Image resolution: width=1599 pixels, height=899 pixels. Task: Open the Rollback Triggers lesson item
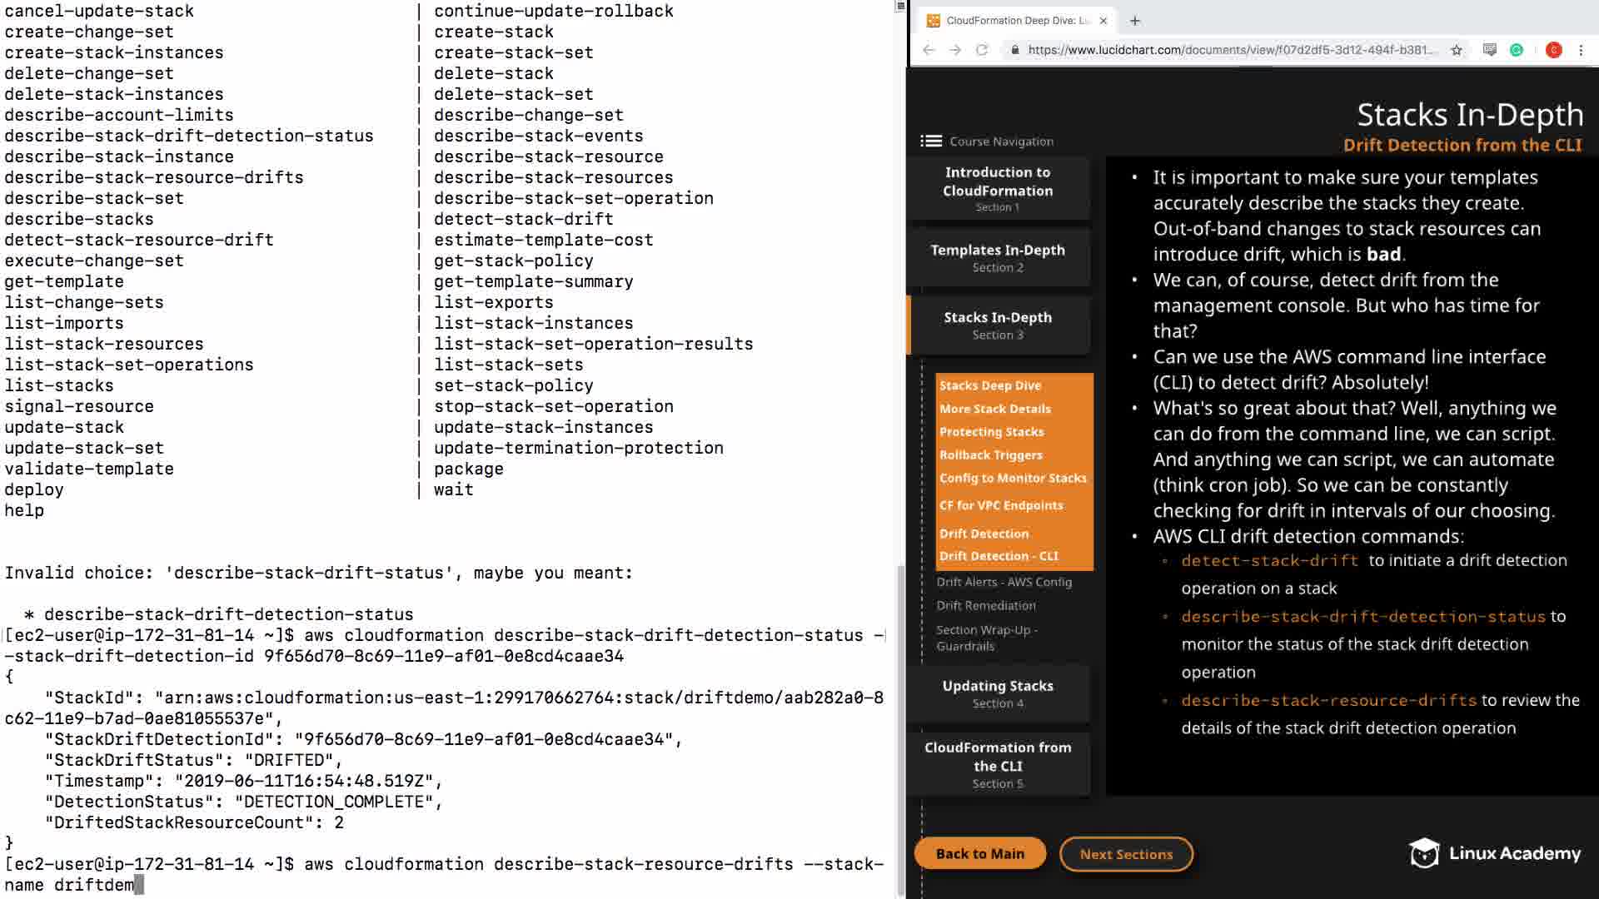[x=990, y=455]
